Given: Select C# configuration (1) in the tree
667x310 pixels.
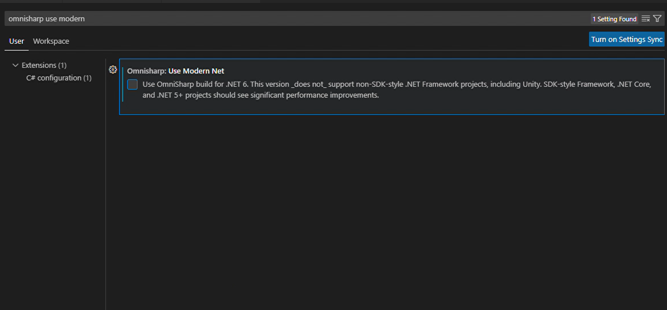Looking at the screenshot, I should pyautogui.click(x=58, y=78).
